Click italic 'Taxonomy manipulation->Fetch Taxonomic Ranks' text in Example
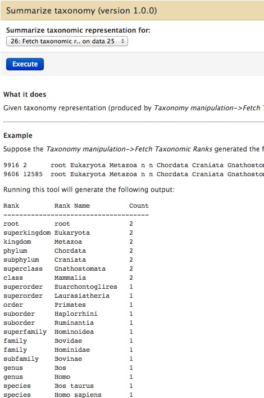The image size is (264, 398). (x=129, y=149)
